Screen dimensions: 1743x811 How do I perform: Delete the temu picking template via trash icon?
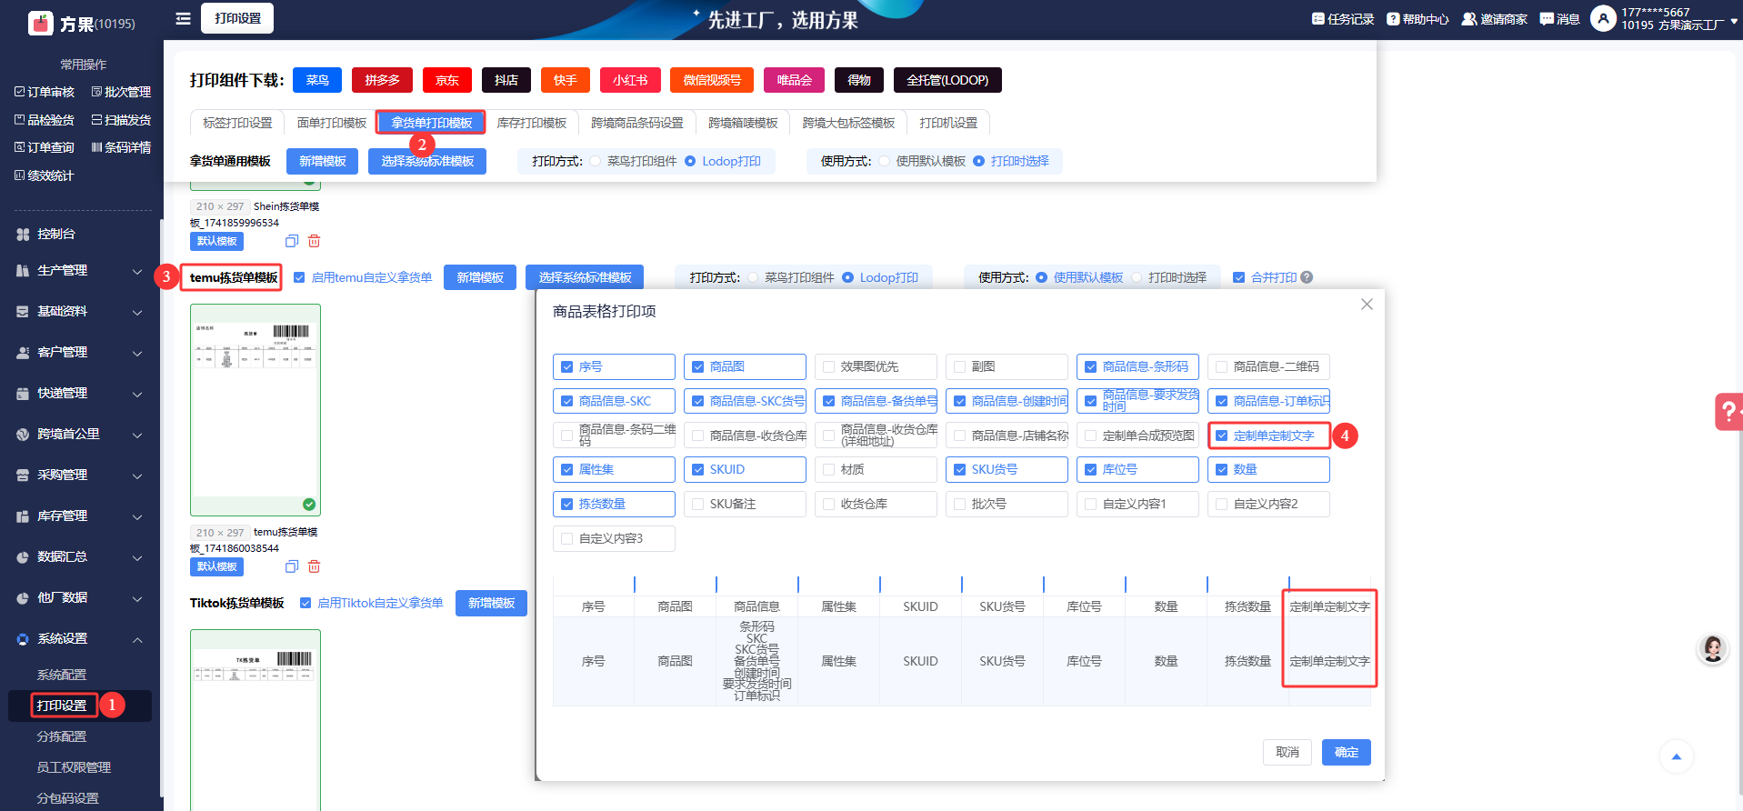coord(315,566)
